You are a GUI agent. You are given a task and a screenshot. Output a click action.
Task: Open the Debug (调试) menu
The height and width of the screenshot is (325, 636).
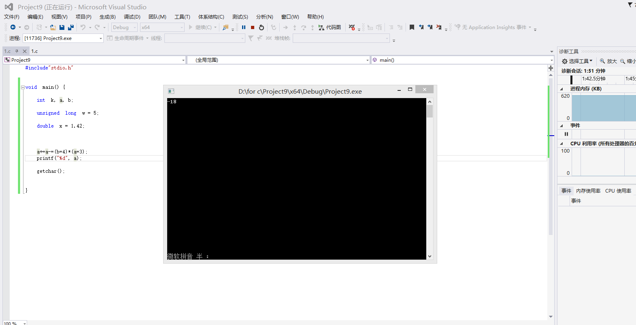[132, 17]
